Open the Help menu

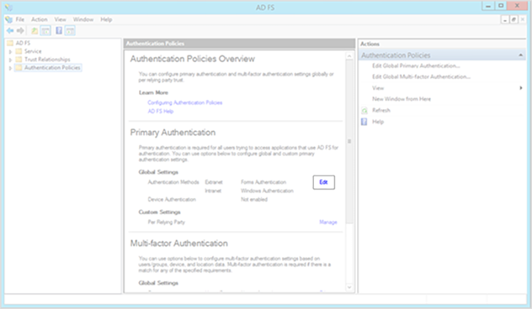(x=106, y=19)
